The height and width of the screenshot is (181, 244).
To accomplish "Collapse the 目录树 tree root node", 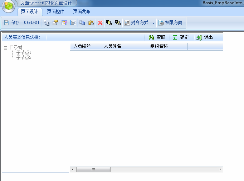I will [x=5, y=48].
